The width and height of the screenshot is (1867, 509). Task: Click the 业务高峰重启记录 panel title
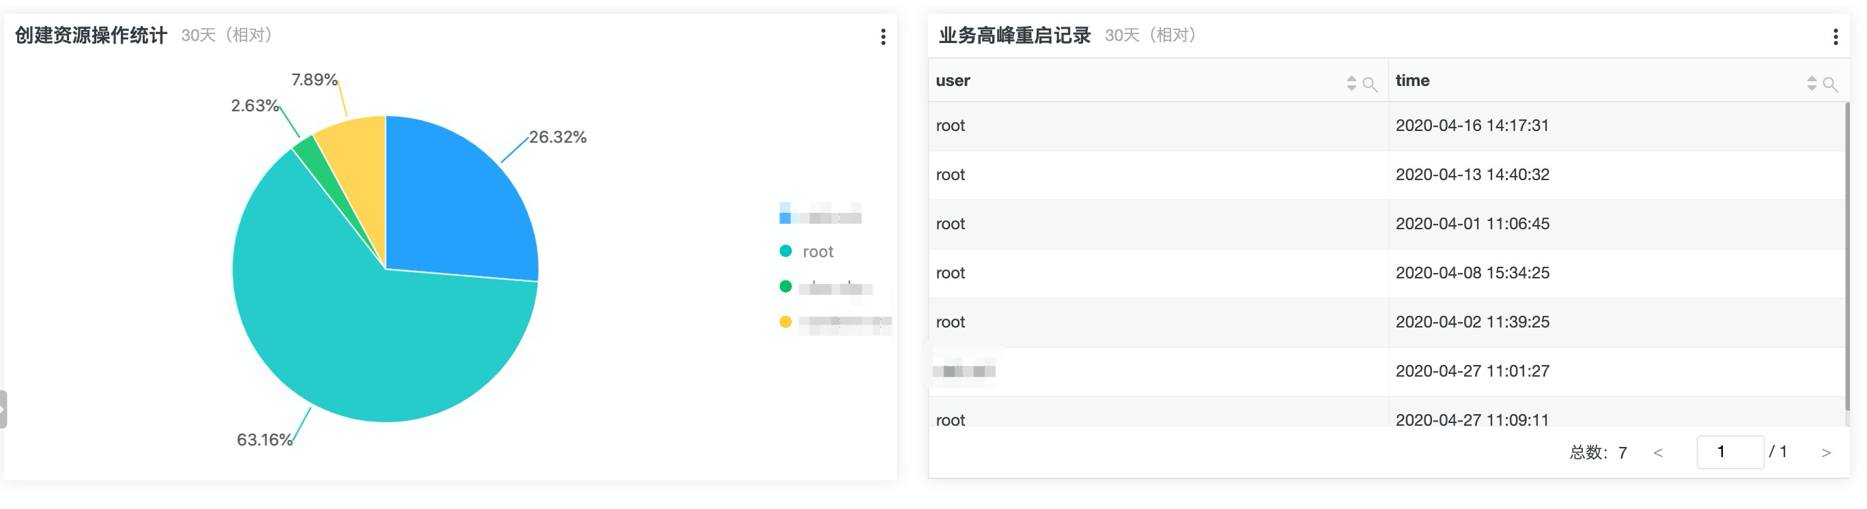click(1015, 35)
